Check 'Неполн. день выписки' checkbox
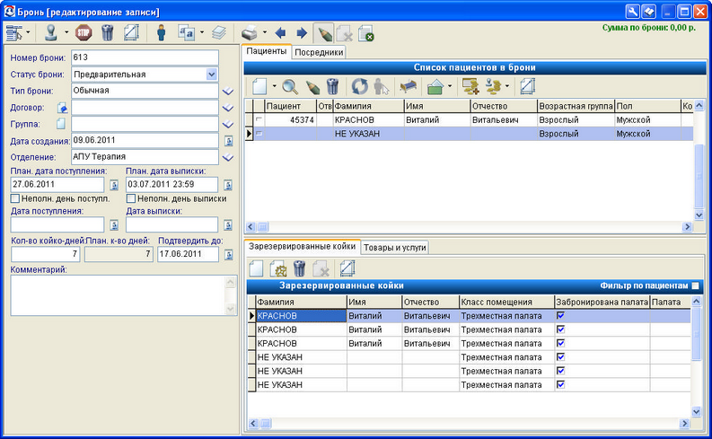The image size is (712, 439). (x=131, y=198)
